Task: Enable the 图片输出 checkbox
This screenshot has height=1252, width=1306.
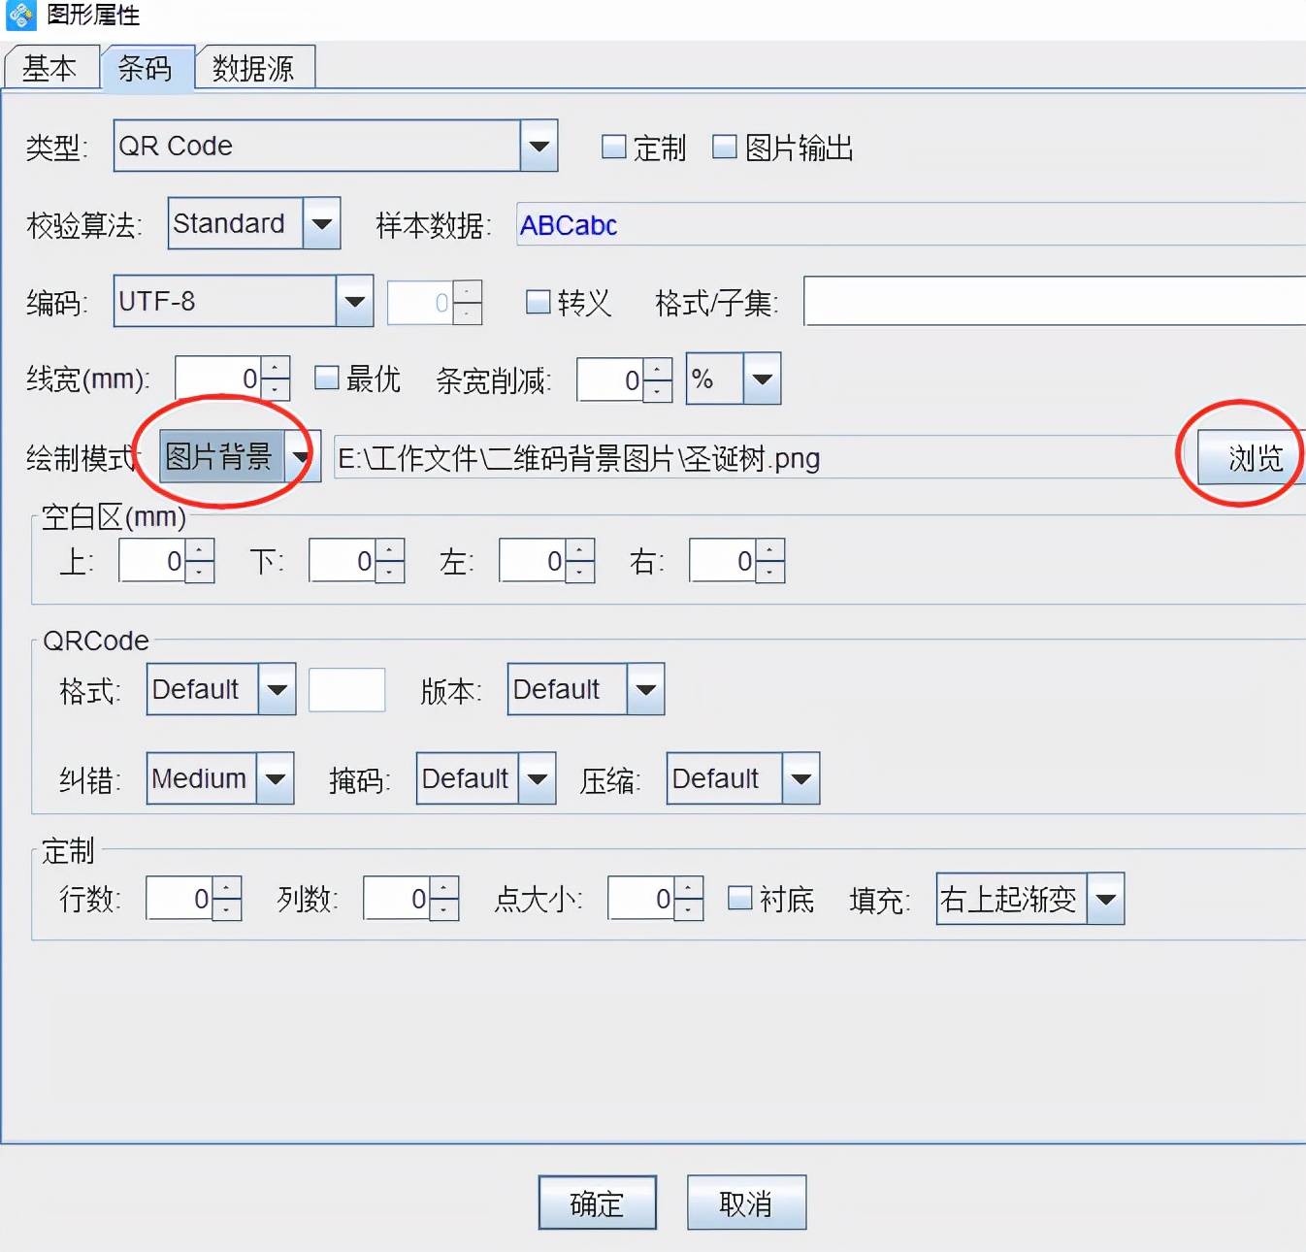Action: [x=724, y=146]
